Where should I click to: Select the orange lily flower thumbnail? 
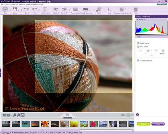tap(45, 124)
